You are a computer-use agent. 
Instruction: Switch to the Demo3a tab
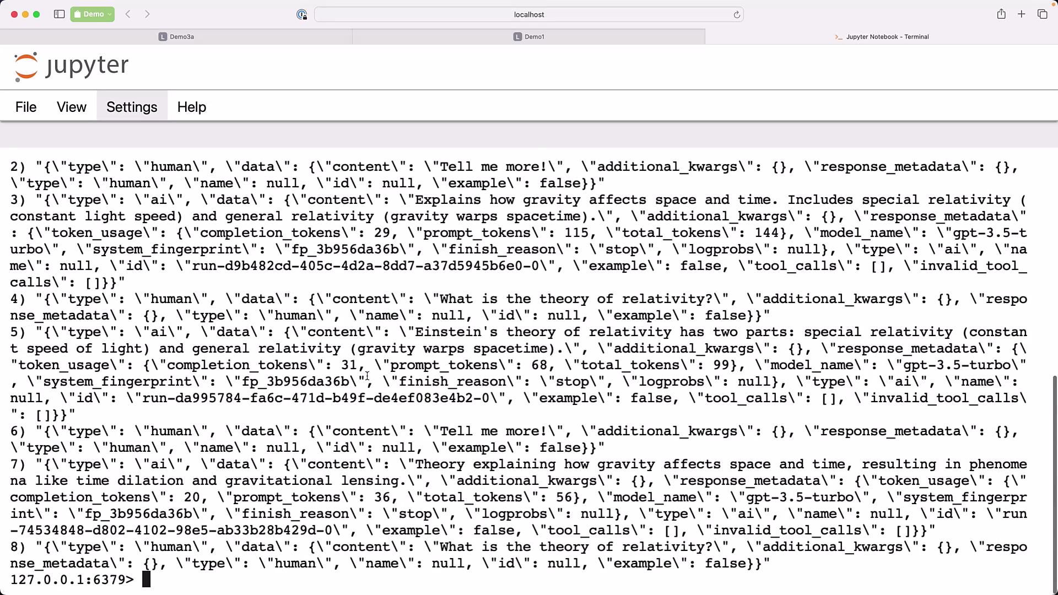click(176, 36)
